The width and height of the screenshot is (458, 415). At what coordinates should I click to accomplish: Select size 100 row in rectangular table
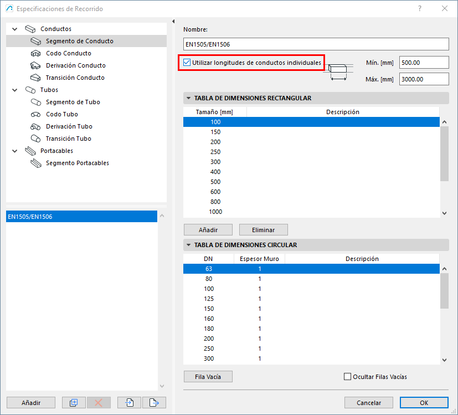pyautogui.click(x=311, y=122)
